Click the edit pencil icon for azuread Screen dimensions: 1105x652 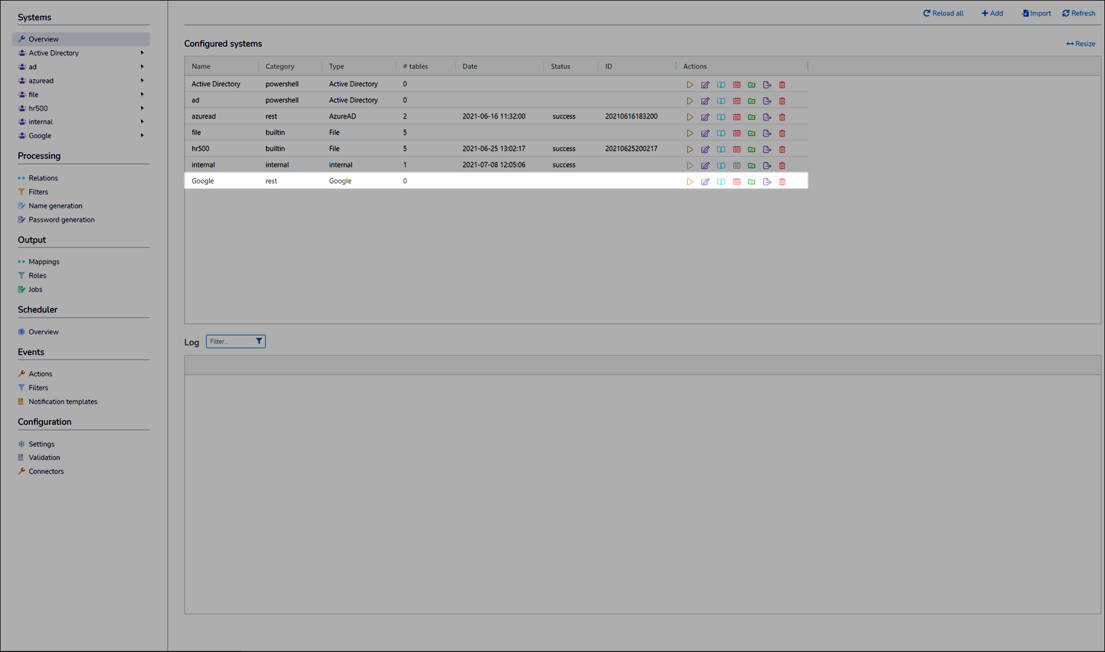[705, 117]
